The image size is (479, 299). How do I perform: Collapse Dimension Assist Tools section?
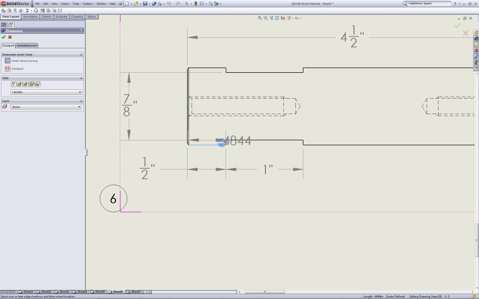[81, 55]
